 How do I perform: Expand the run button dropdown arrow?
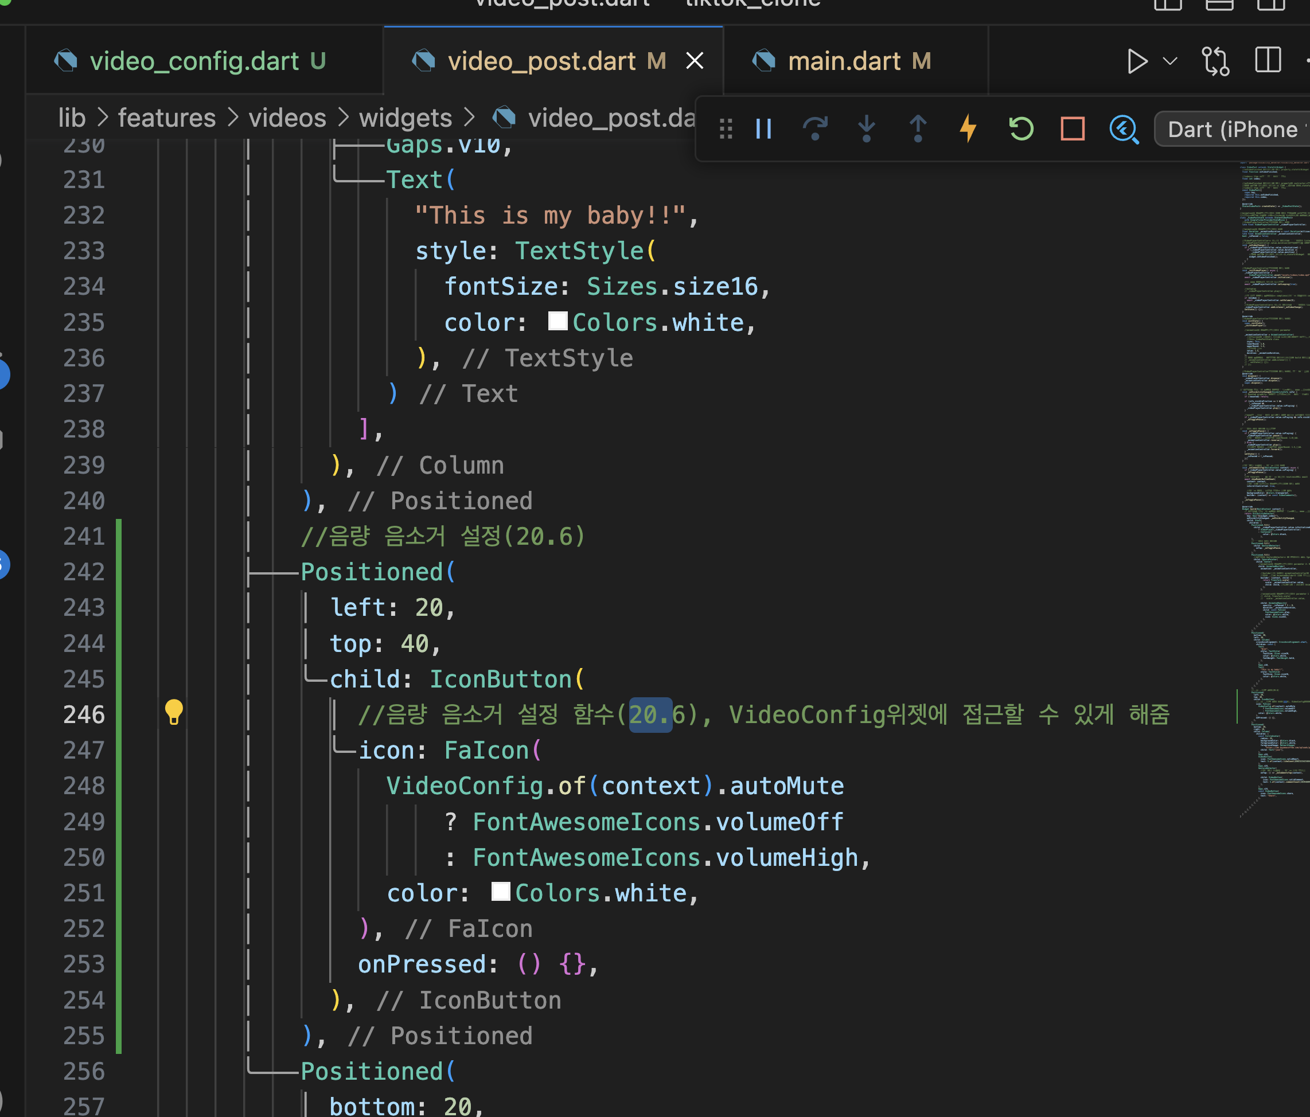click(1170, 61)
